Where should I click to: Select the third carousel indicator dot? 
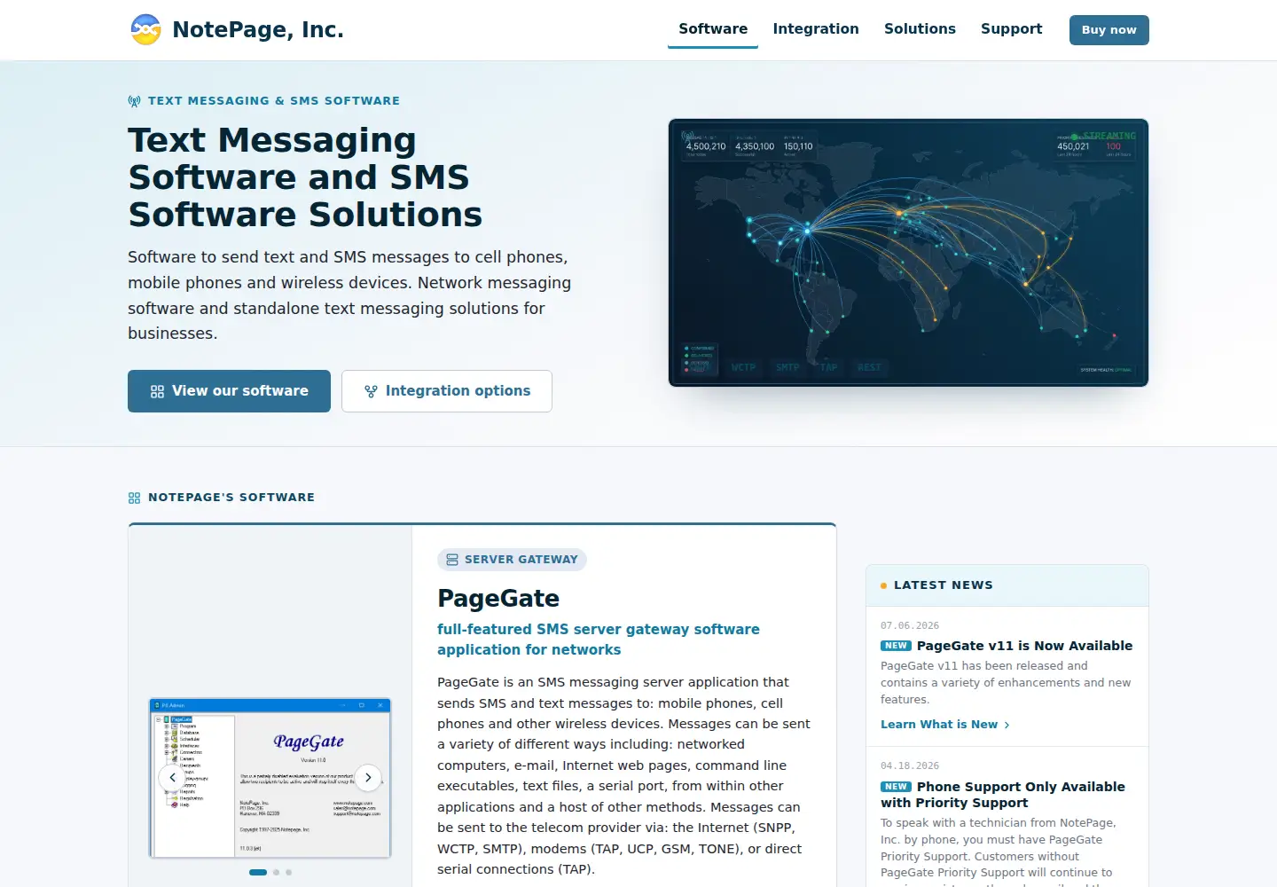point(289,873)
